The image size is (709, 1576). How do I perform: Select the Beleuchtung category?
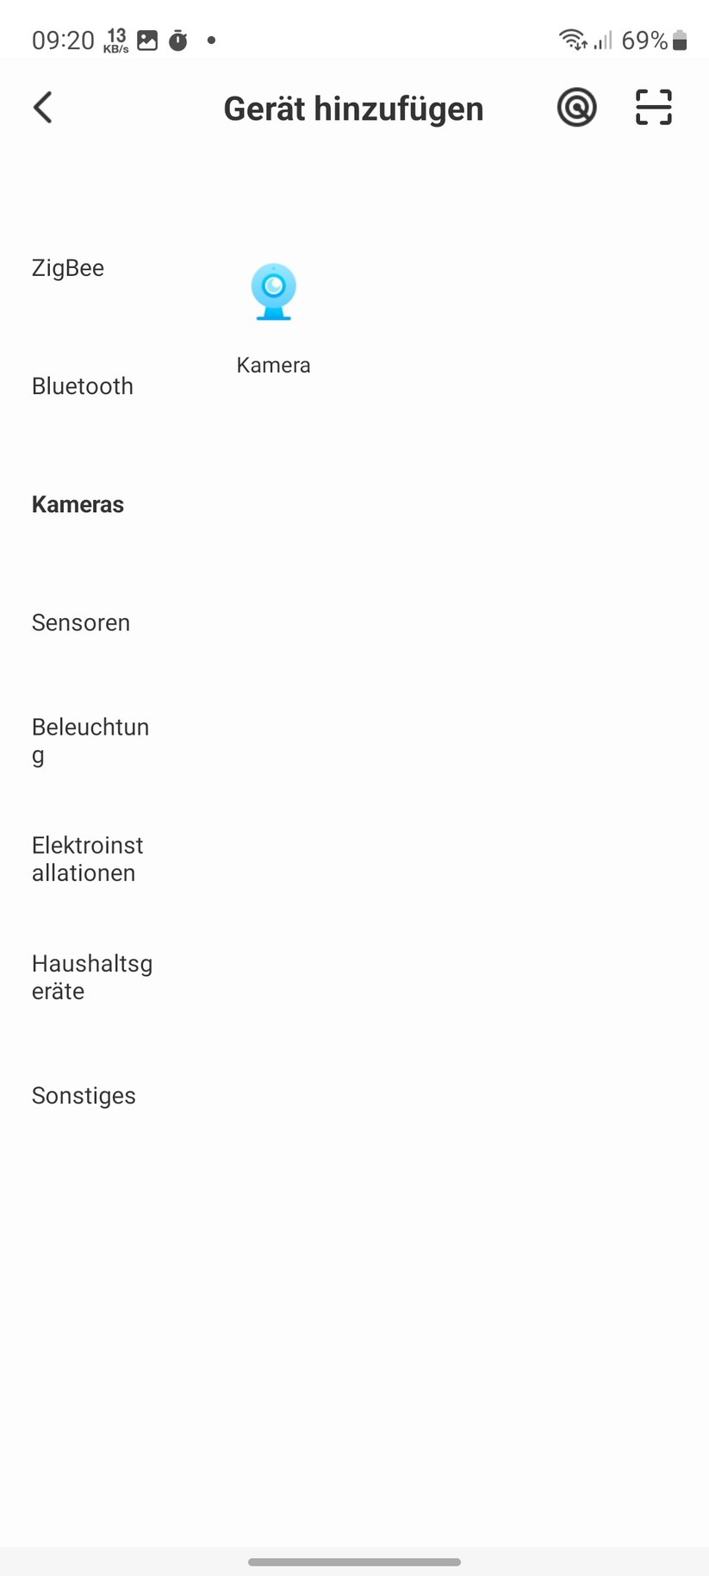[90, 741]
